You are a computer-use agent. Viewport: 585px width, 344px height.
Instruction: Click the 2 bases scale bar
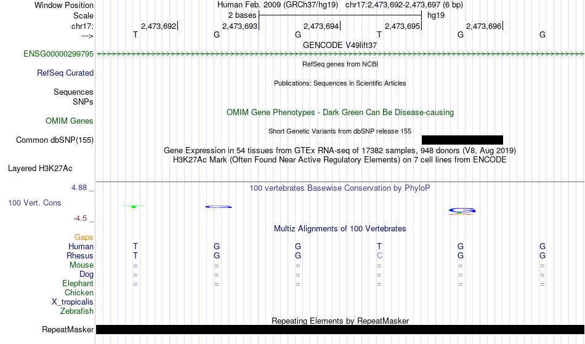tap(340, 15)
